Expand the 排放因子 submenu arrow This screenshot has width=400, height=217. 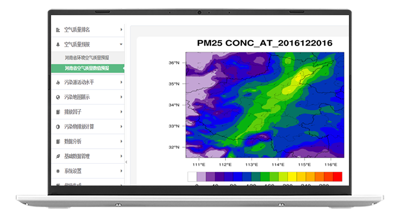click(x=121, y=112)
